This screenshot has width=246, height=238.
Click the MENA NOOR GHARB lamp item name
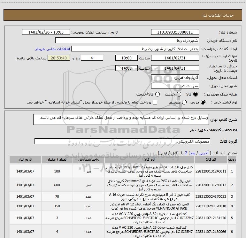[x=150, y=206]
